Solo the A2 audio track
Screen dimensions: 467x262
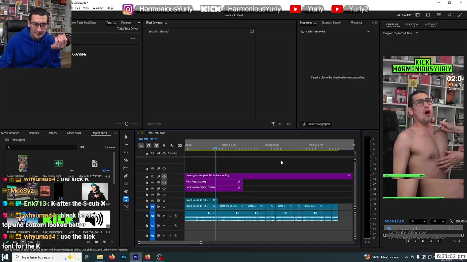point(170,226)
